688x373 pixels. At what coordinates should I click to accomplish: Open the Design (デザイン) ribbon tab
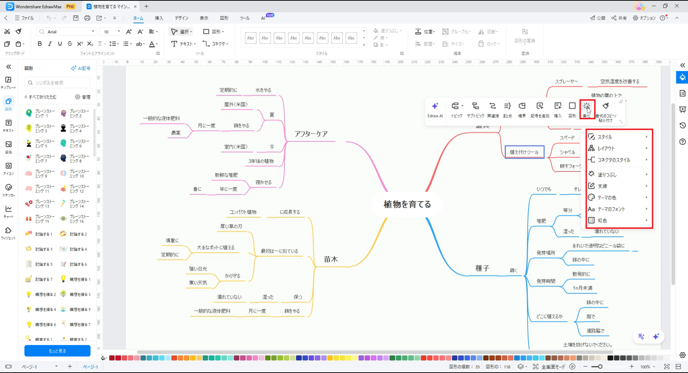click(x=181, y=18)
